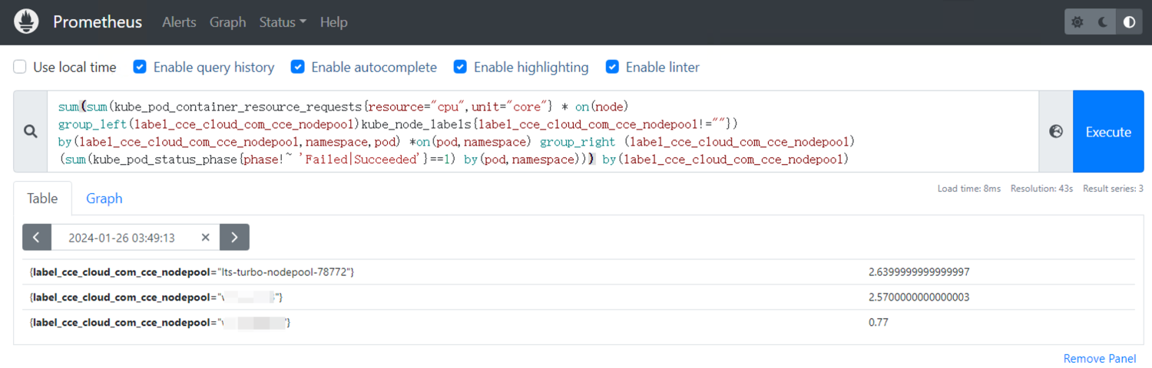Open the metrics explorer globe icon

(x=1056, y=132)
